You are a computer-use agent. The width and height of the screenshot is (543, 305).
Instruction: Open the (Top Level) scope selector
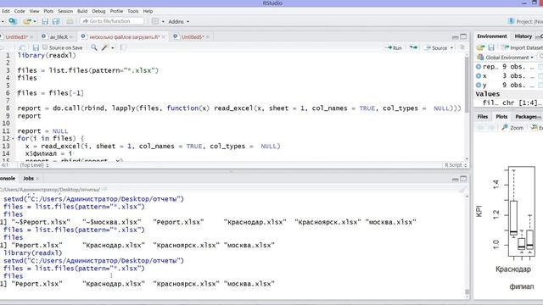coord(34,165)
